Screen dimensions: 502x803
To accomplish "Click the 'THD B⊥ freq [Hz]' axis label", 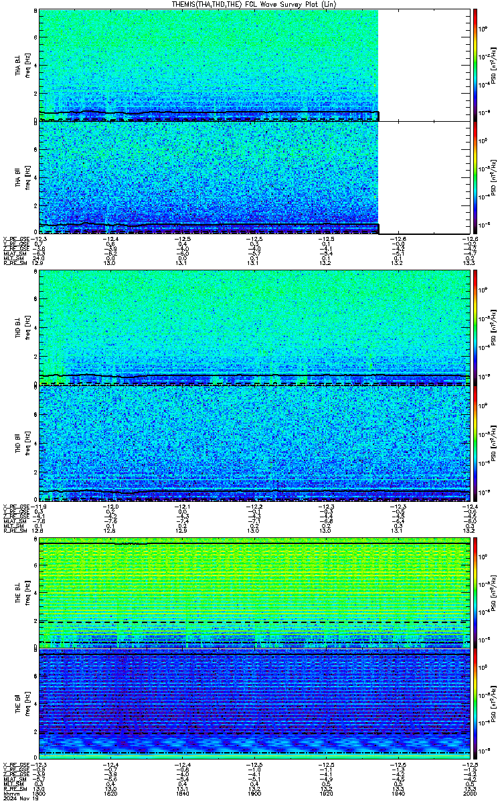I will click(22, 328).
